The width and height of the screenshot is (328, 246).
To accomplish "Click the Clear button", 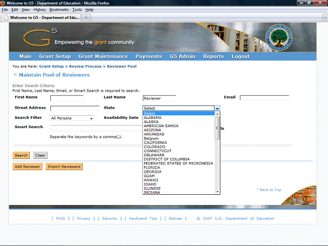I will pos(40,155).
